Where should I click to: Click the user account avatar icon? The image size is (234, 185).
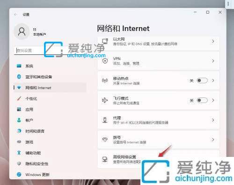[x=22, y=31]
